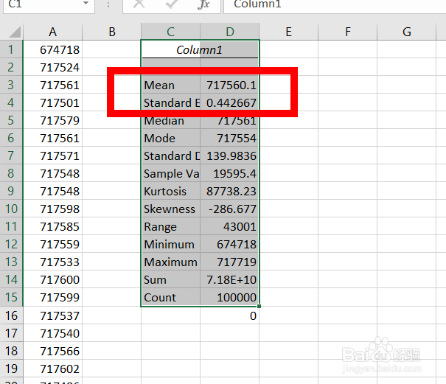Click the Median value cell 717561

click(230, 121)
